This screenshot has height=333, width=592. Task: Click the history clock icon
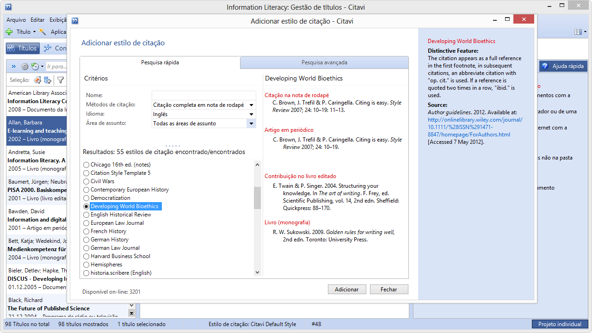click(35, 67)
